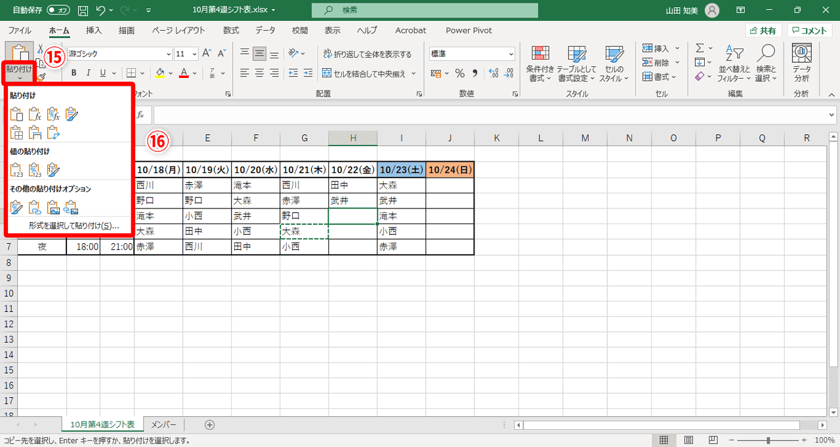This screenshot has height=447, width=840.
Task: Open the fill color yellow bucket
Action: (160, 73)
